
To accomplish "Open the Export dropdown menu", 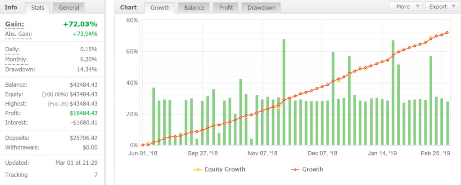I will tap(442, 7).
